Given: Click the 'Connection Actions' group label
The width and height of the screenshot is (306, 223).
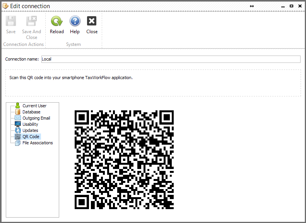Looking at the screenshot, I should coord(24,44).
